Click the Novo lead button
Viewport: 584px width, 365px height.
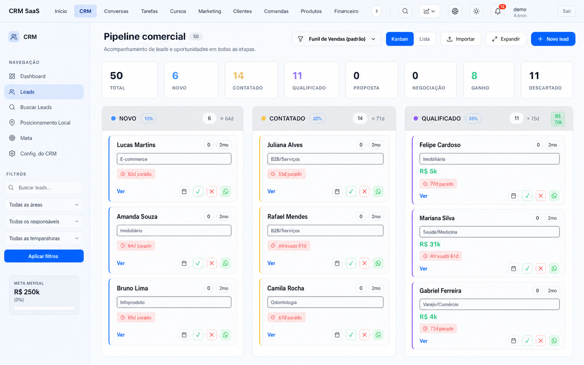(553, 39)
